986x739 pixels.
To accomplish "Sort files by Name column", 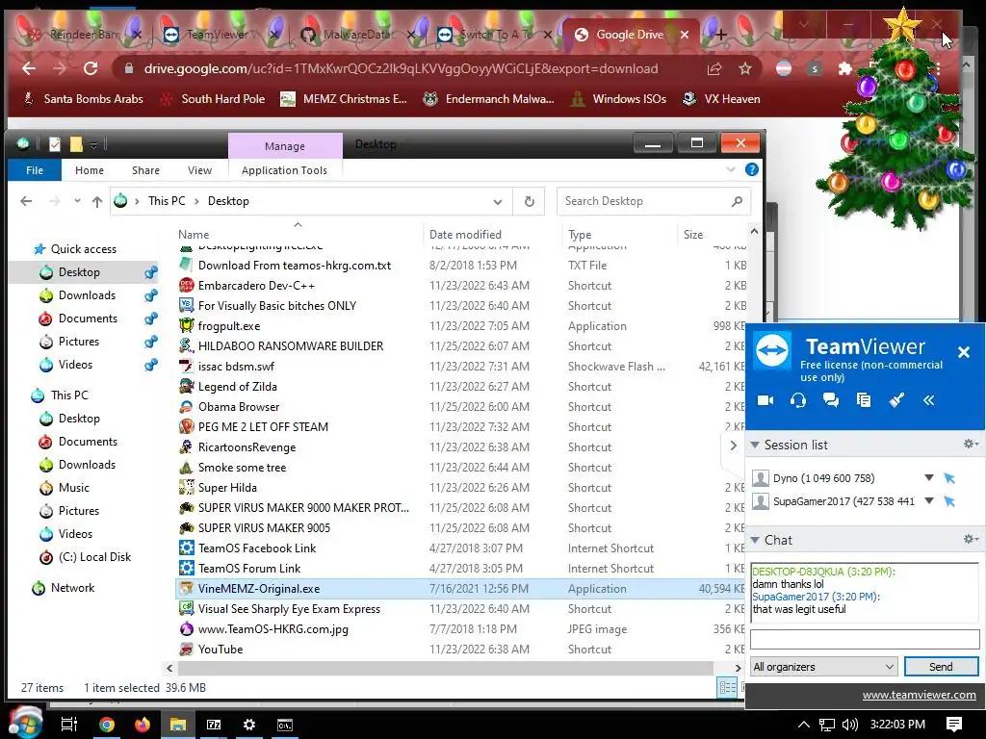I will (x=193, y=235).
